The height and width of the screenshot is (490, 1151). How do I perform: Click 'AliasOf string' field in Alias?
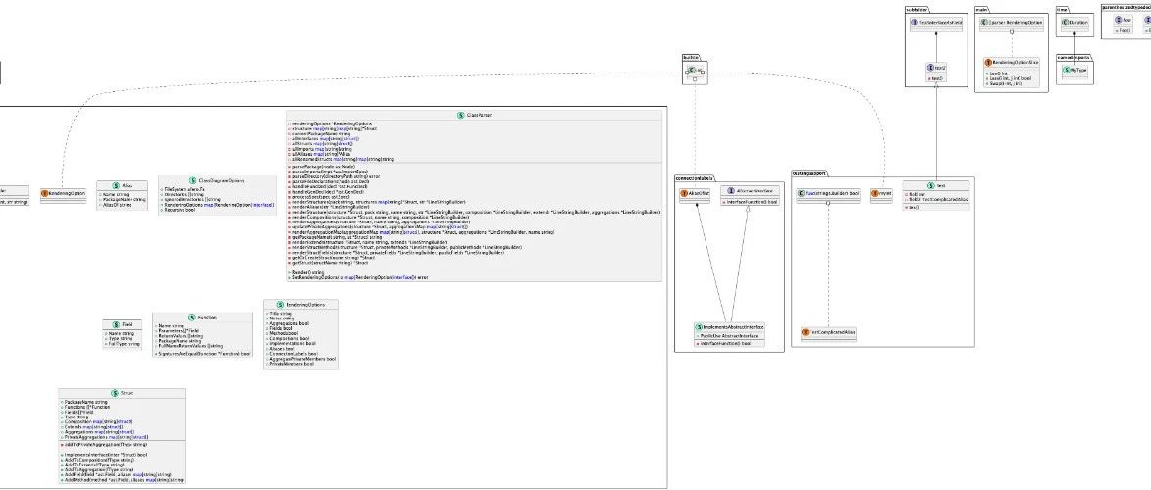[x=118, y=205]
